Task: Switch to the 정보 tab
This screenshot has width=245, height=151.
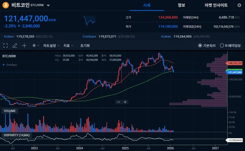Action: pyautogui.click(x=181, y=5)
